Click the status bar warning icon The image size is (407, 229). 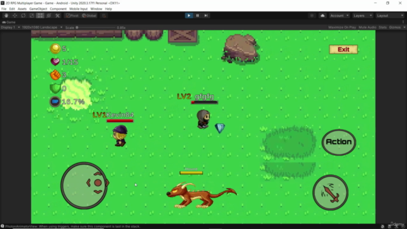(3, 226)
